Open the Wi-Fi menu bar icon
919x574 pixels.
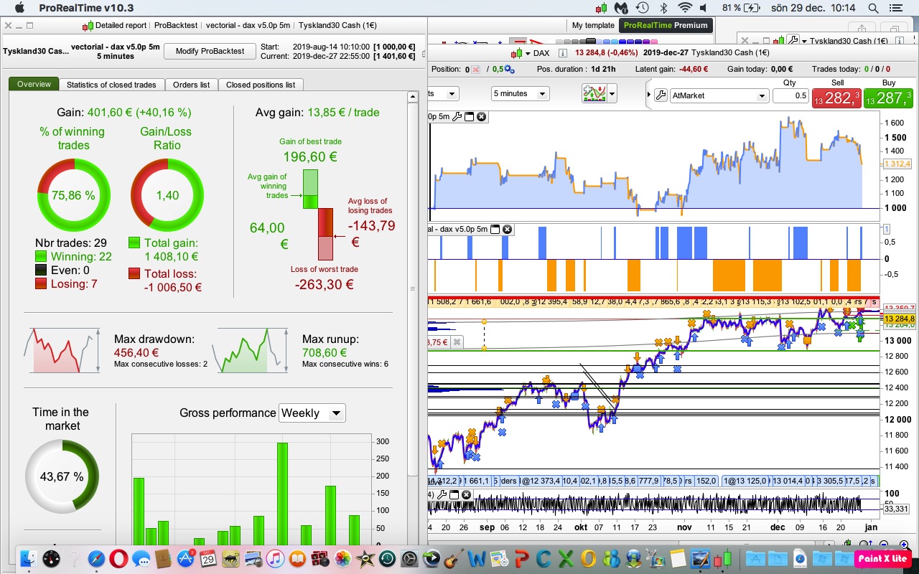(x=686, y=8)
